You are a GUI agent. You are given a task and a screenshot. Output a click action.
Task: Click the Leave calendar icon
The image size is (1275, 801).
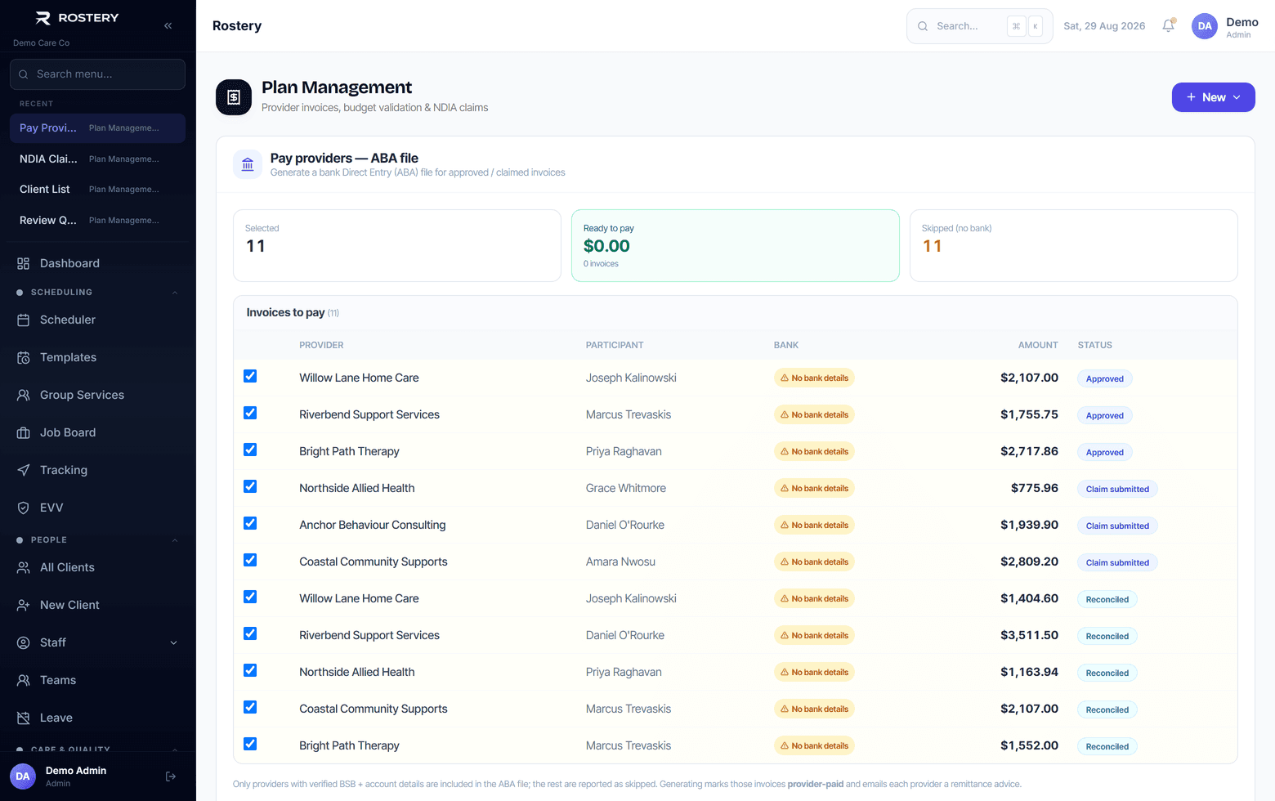(24, 718)
